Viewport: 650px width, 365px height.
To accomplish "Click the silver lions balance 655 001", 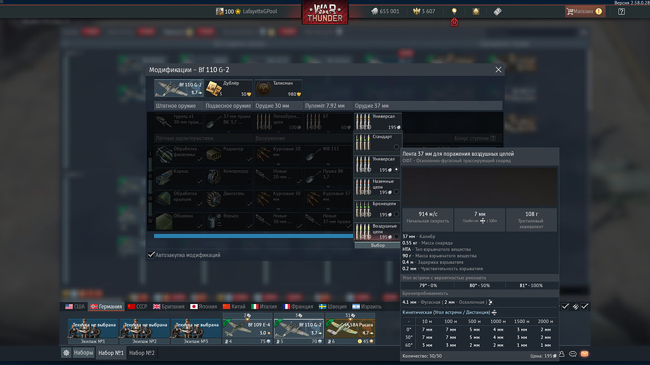I will pos(385,11).
